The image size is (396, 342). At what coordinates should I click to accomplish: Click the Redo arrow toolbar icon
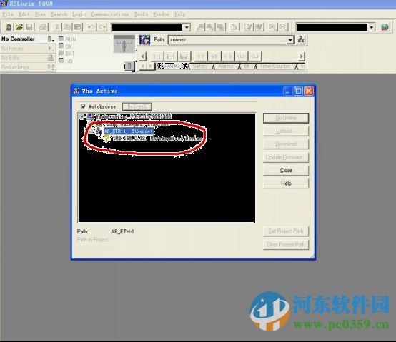pyautogui.click(x=102, y=27)
